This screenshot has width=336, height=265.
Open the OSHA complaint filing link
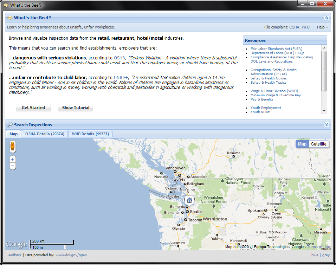[294, 27]
